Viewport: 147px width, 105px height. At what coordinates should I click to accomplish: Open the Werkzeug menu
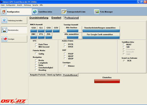[x=27, y=5]
